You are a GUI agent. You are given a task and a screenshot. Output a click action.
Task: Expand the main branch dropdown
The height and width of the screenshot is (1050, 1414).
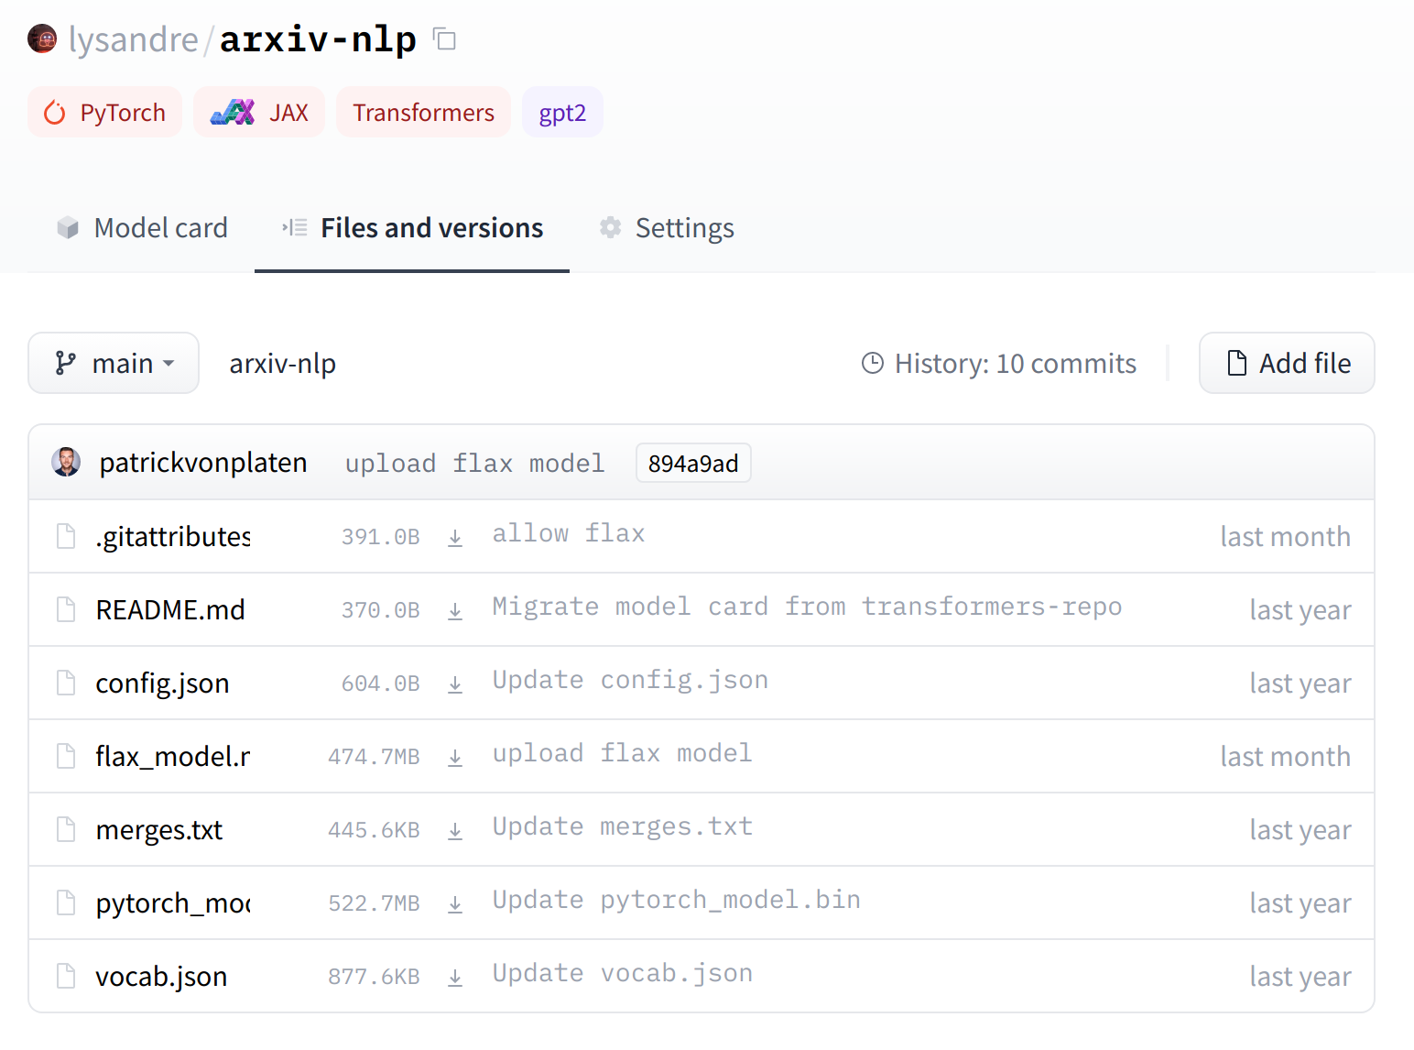114,364
